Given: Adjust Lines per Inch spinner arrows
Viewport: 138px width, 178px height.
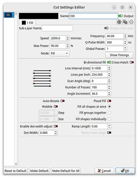Looking at the screenshot, I should [x=109, y=75].
